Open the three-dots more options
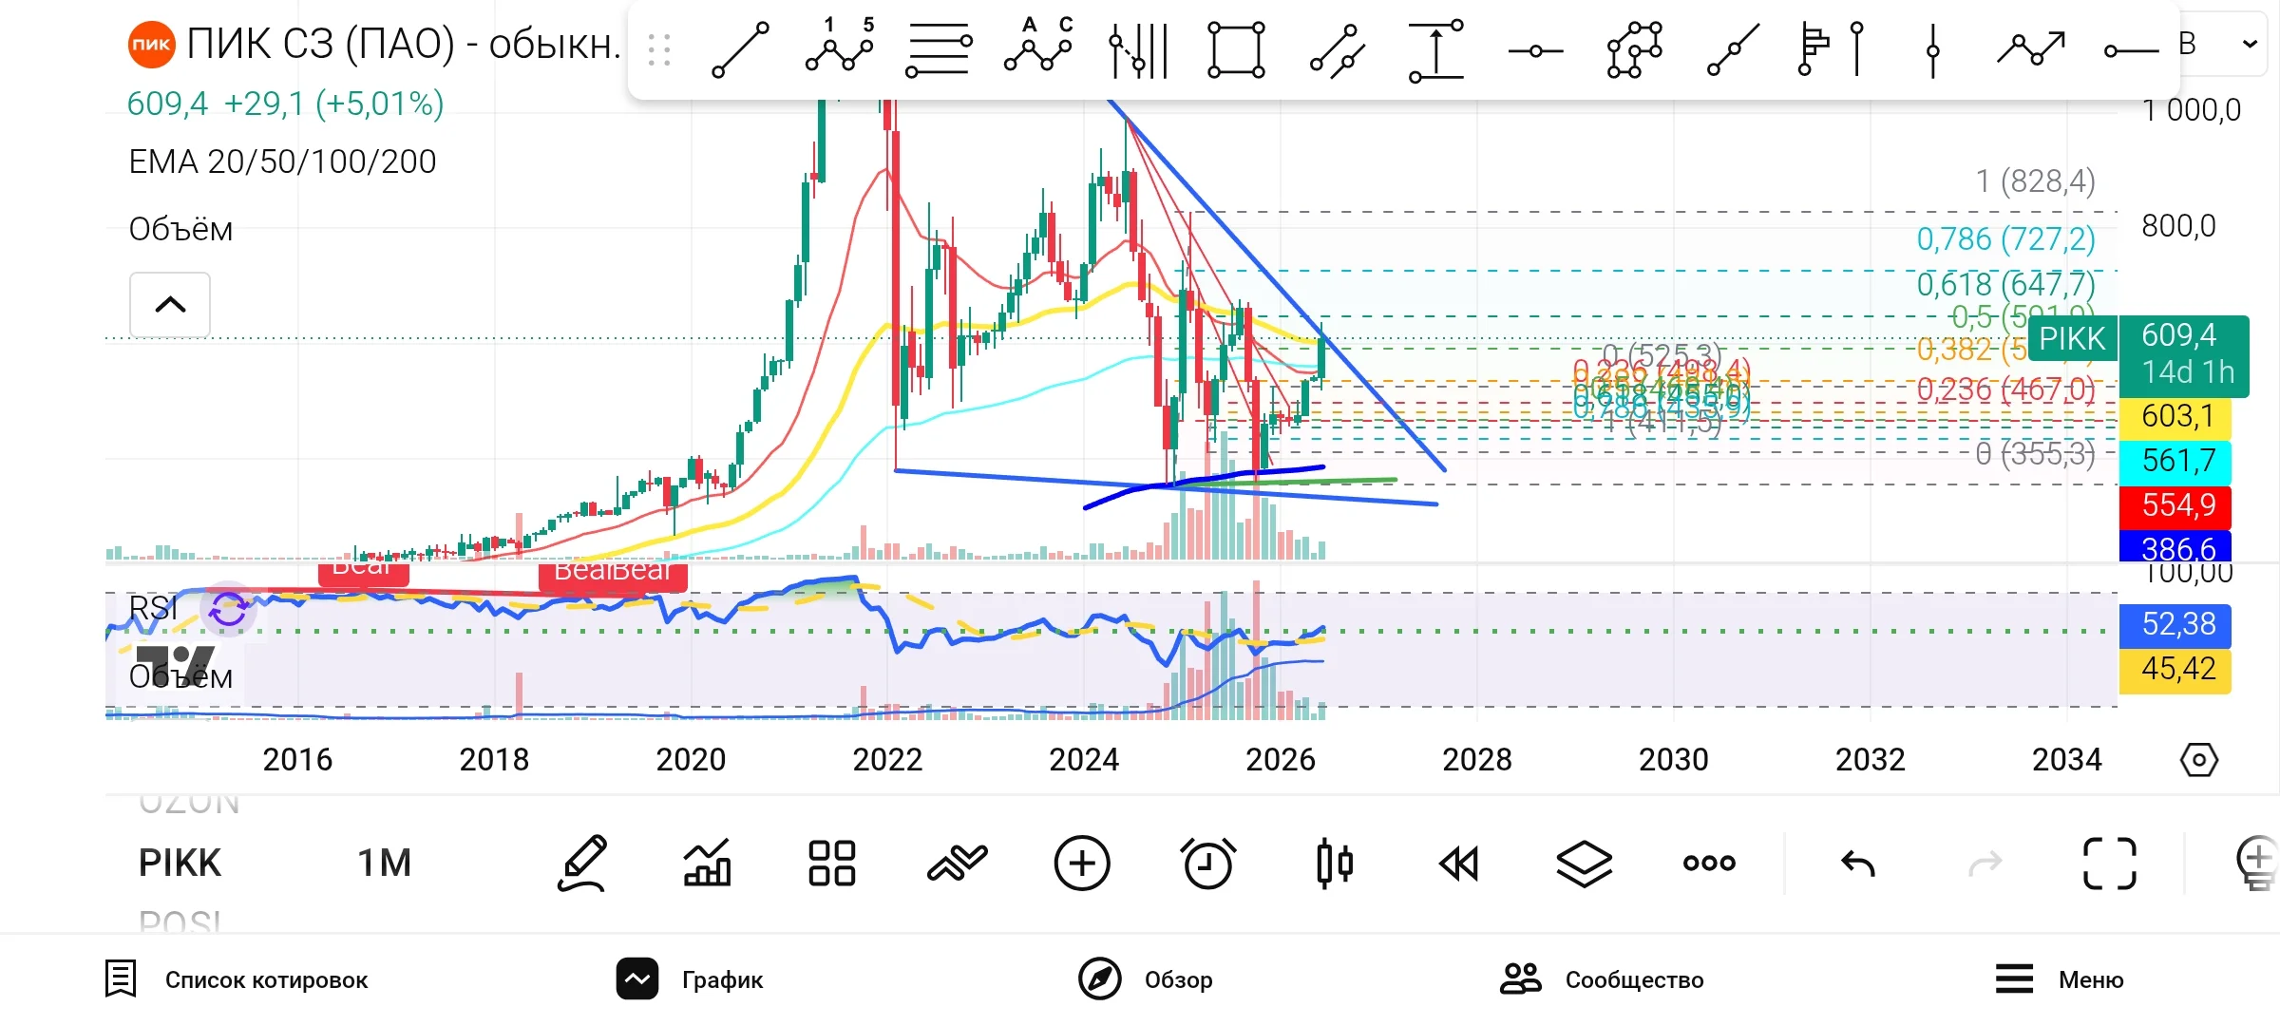 click(x=1709, y=863)
